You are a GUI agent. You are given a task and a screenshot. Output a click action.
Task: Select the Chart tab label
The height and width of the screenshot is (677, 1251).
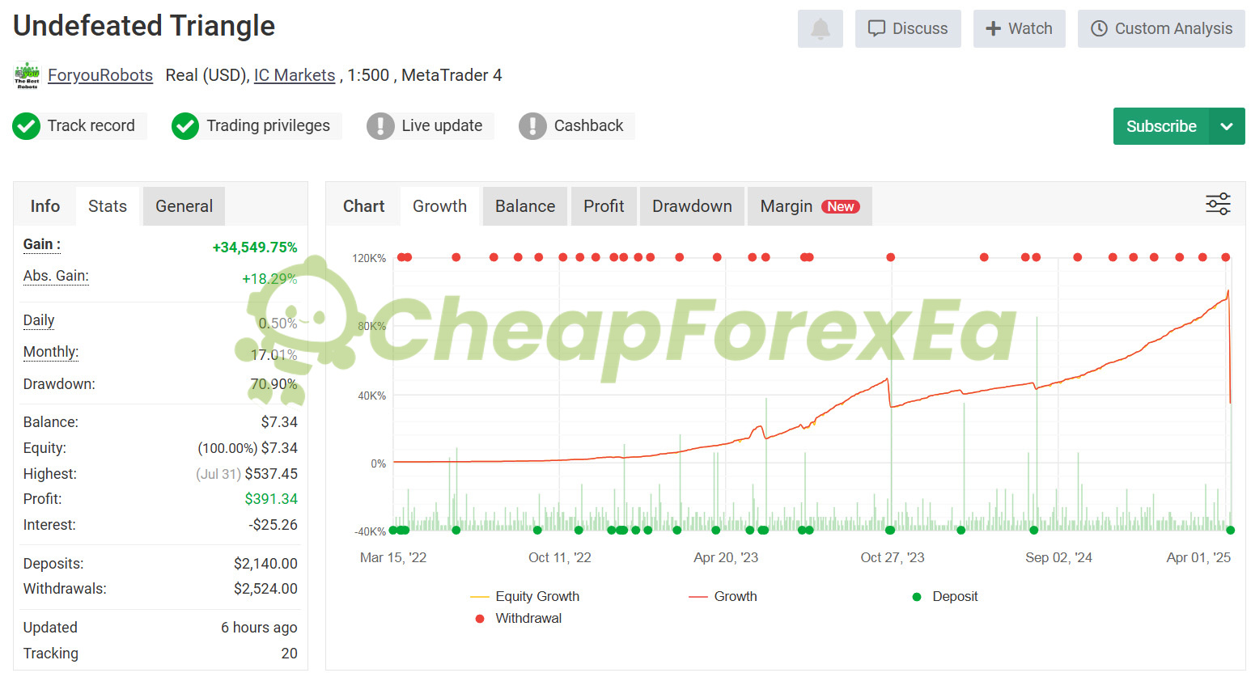coord(363,206)
